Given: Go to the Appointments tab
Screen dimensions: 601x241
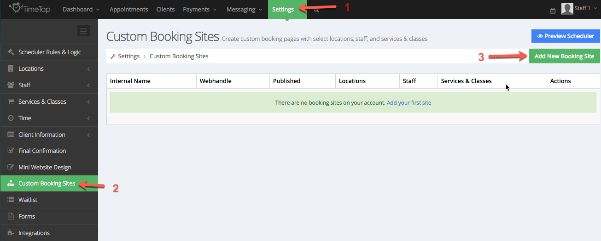Looking at the screenshot, I should 129,9.
